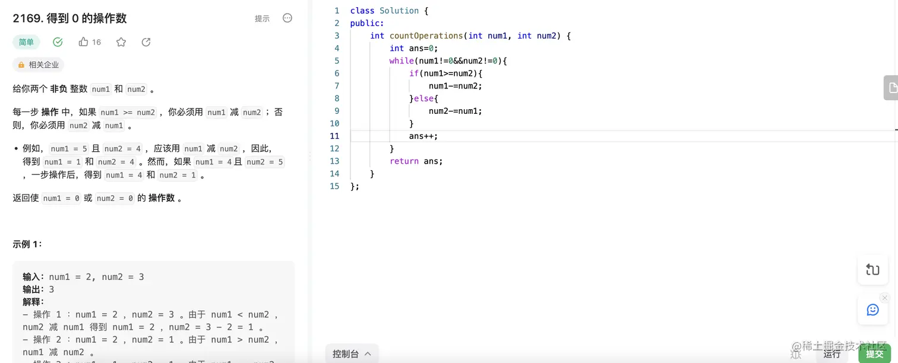Click the 运行 run button
The height and width of the screenshot is (363, 898).
pos(831,354)
